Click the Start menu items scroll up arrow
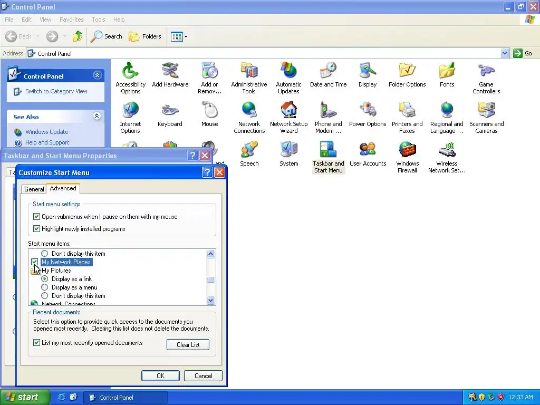 [211, 254]
